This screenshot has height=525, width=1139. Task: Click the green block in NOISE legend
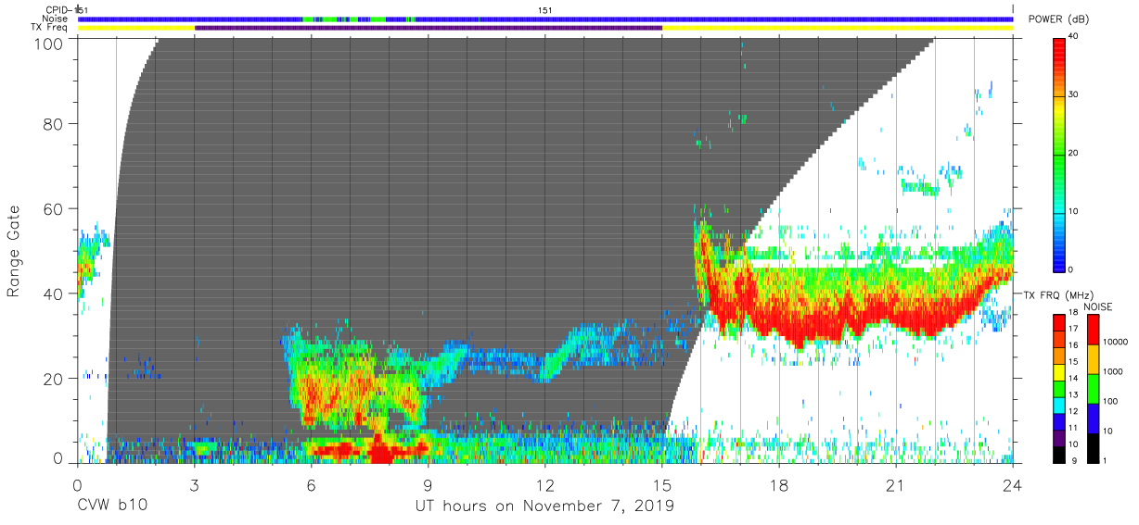pos(1093,388)
